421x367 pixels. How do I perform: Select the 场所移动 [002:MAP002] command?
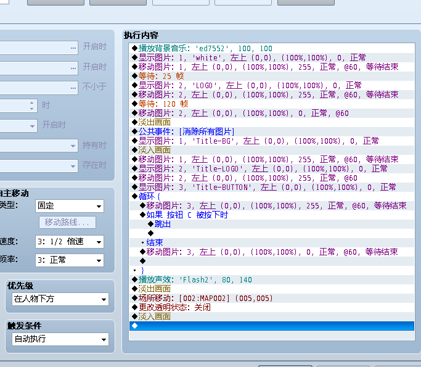tap(272, 298)
